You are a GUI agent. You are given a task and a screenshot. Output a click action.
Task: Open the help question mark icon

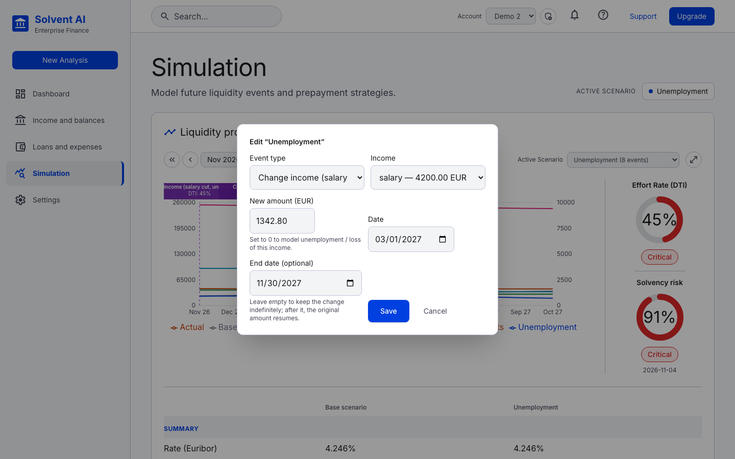point(603,15)
